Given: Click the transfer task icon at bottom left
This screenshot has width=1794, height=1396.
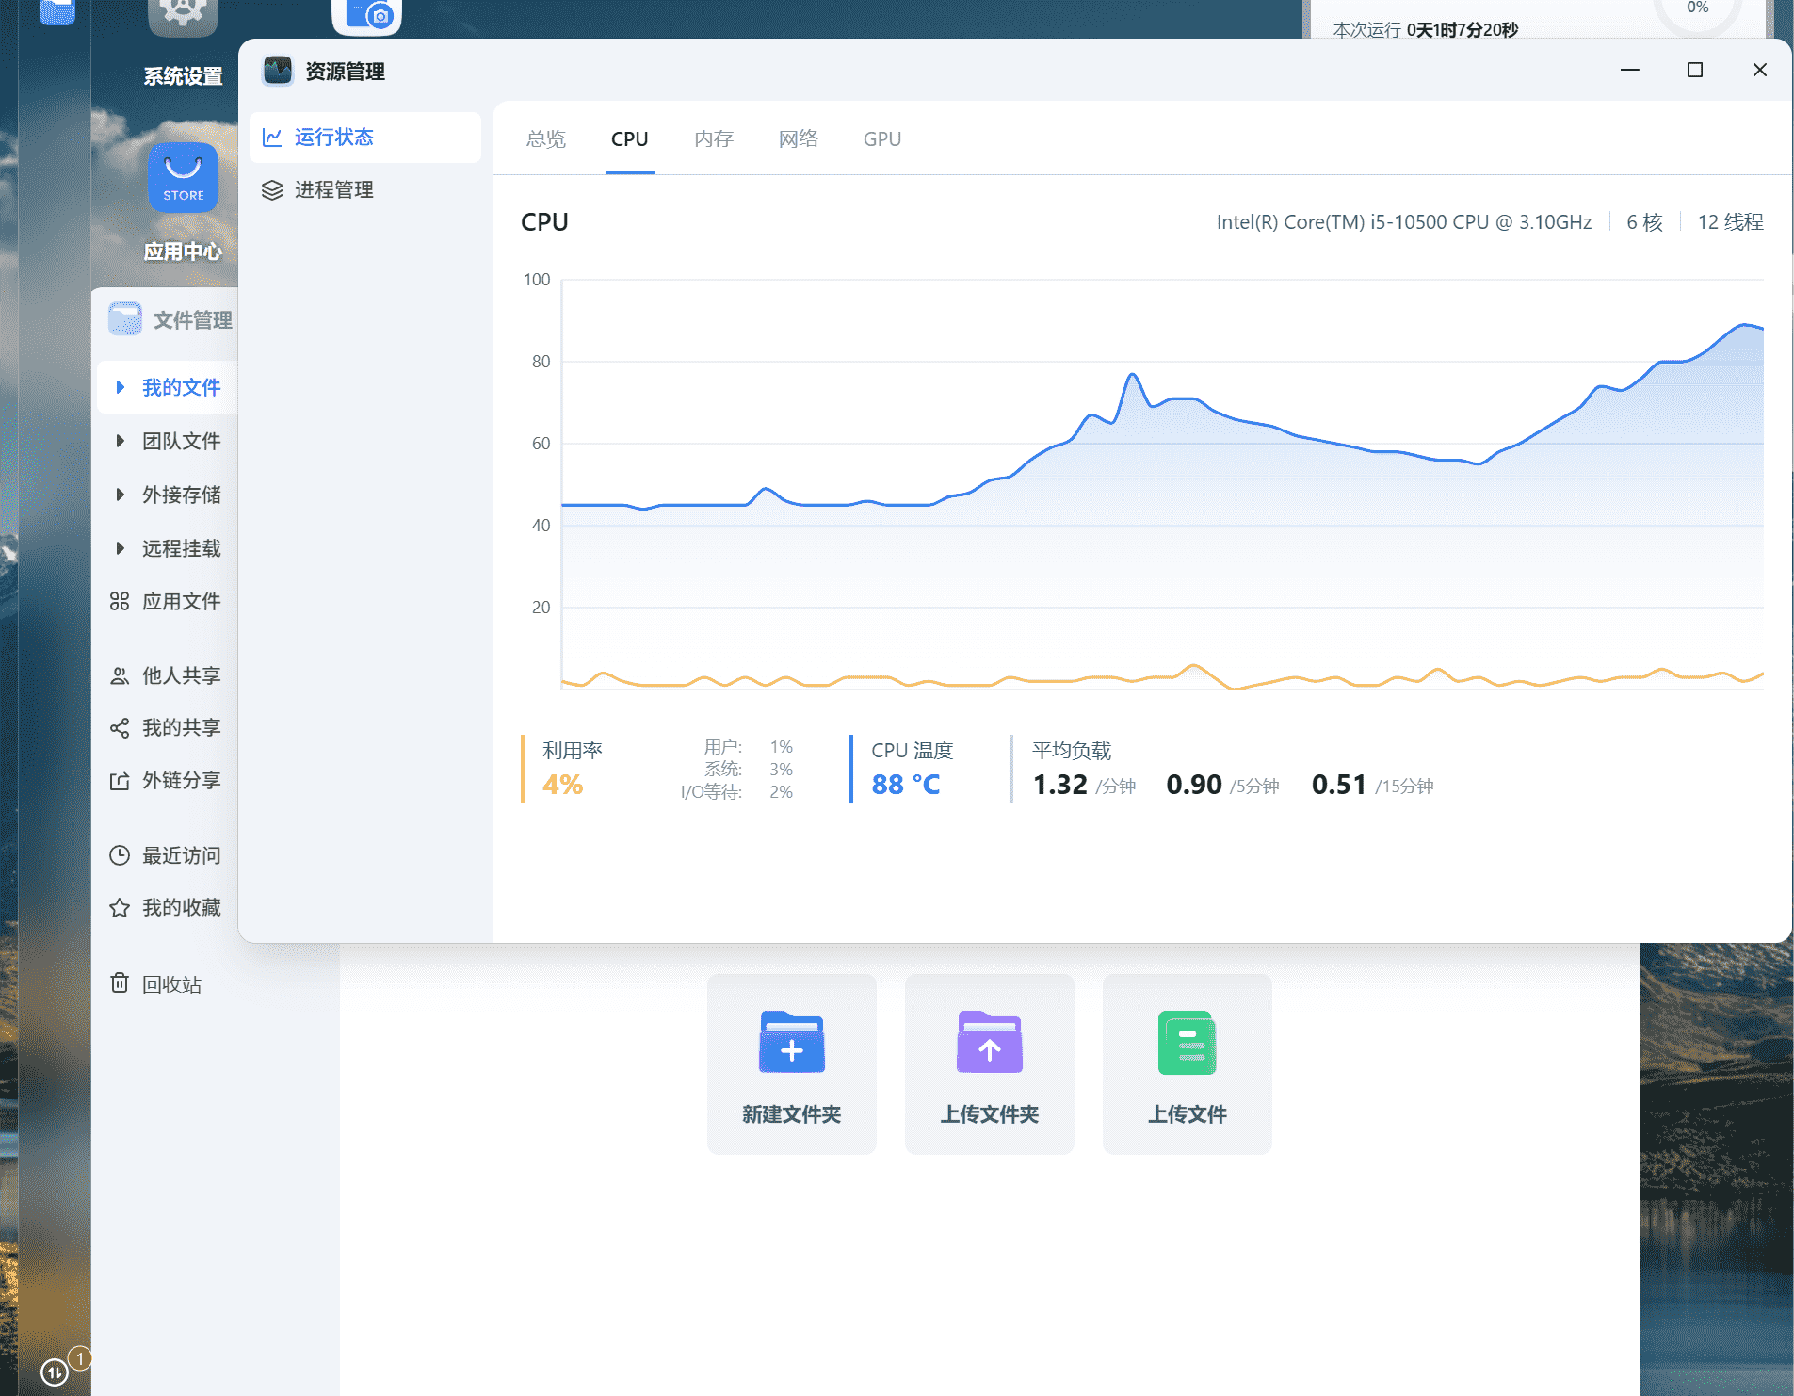Looking at the screenshot, I should 56,1372.
